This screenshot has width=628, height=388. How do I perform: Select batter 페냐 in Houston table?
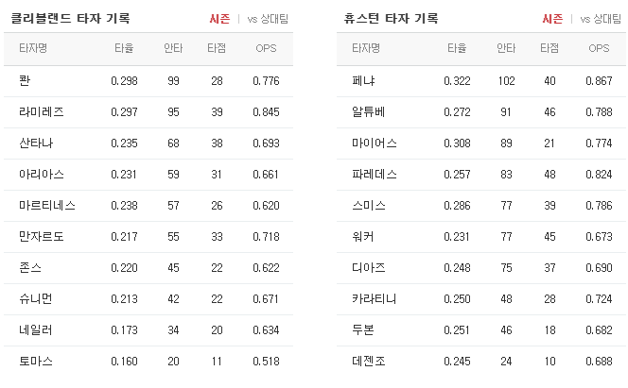tap(363, 81)
